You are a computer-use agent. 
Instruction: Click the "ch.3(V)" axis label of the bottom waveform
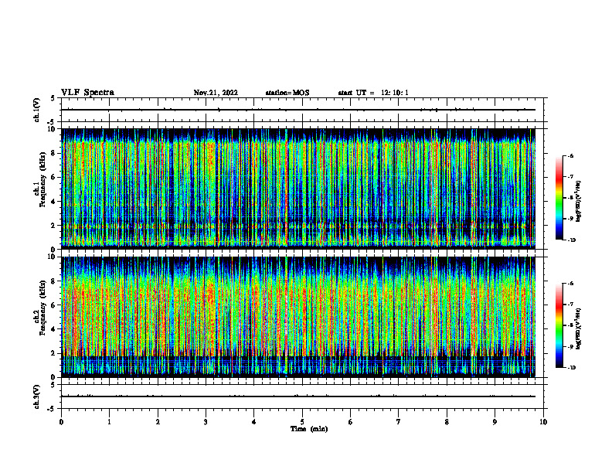click(x=36, y=396)
